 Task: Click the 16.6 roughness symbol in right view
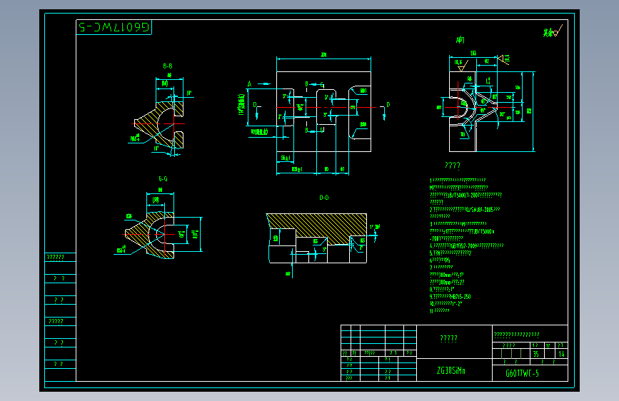[x=461, y=66]
